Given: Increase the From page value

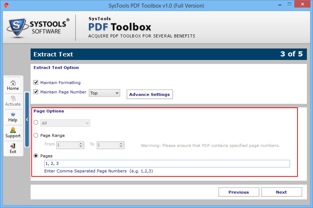Looking at the screenshot, I should click(x=81, y=143).
